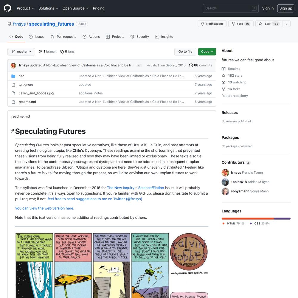Image resolution: width=298 pixels, height=298 pixels.
Task: Click the commits history clock icon
Action: tap(191, 65)
